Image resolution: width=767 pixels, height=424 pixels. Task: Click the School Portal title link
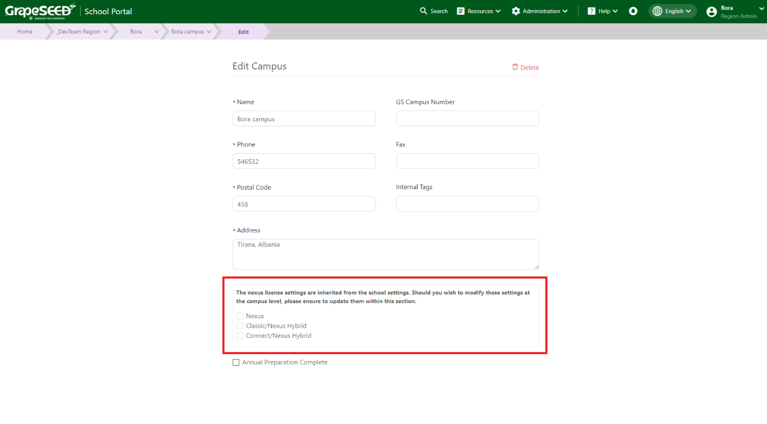tap(108, 11)
